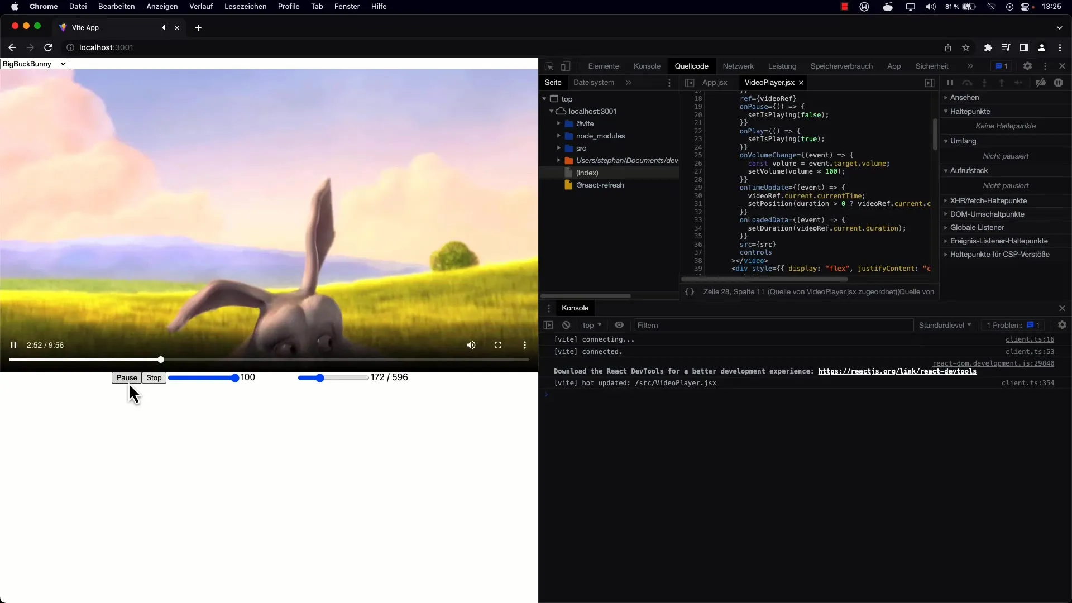Open DevTools settings gear

pos(1027,66)
